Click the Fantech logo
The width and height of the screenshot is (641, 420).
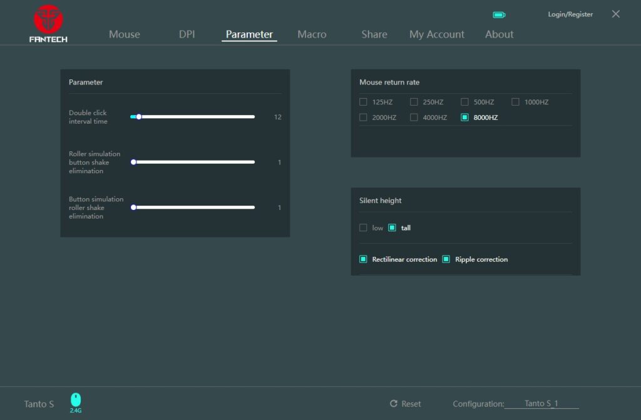click(48, 24)
